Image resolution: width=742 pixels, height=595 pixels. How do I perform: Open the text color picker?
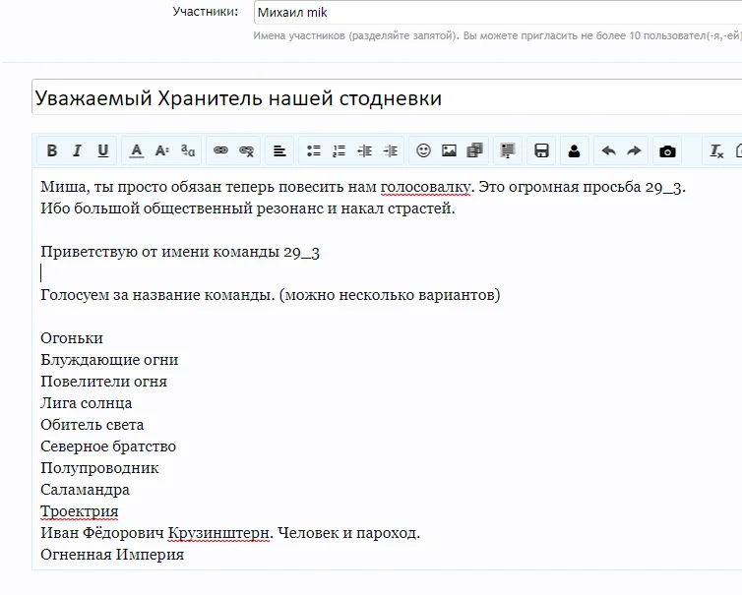click(x=136, y=150)
